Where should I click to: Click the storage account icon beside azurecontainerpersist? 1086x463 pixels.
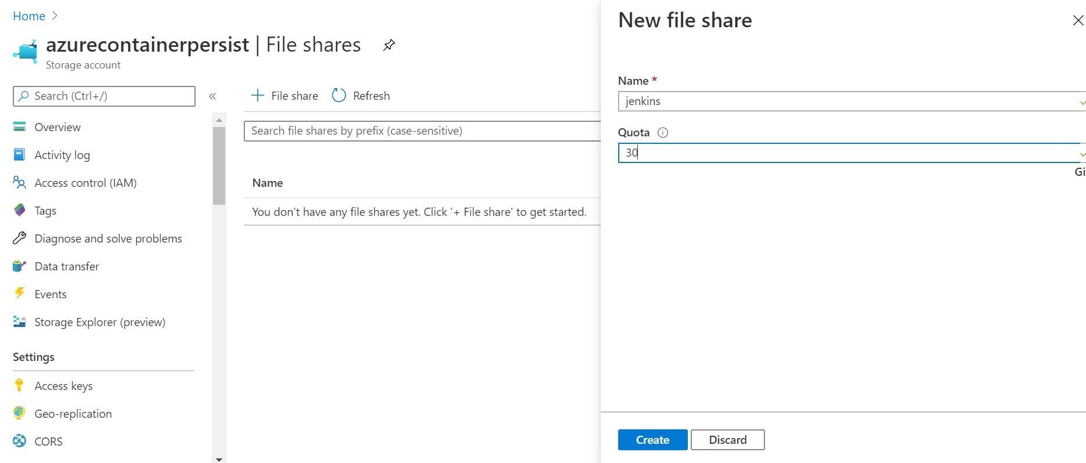(26, 52)
